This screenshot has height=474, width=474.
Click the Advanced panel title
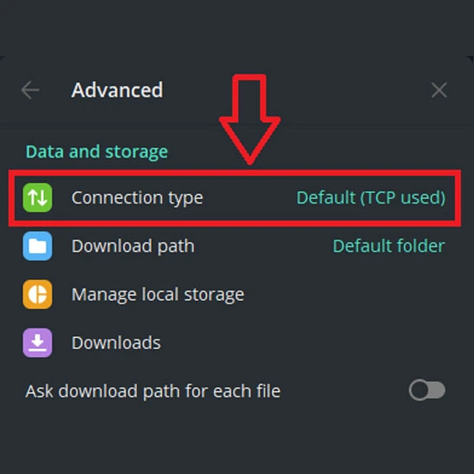117,90
